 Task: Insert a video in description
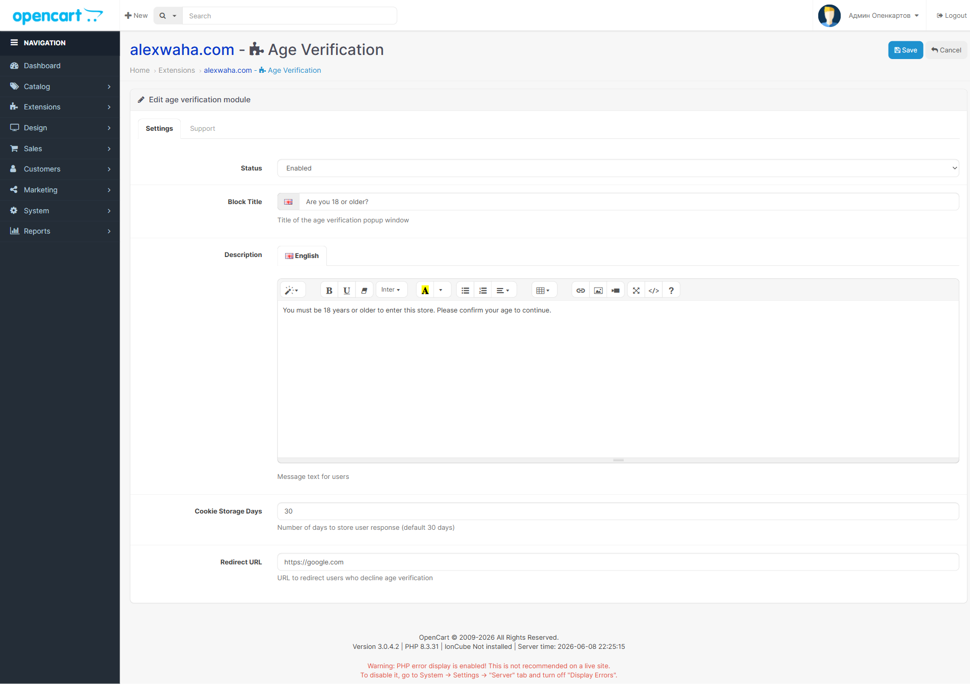point(616,290)
